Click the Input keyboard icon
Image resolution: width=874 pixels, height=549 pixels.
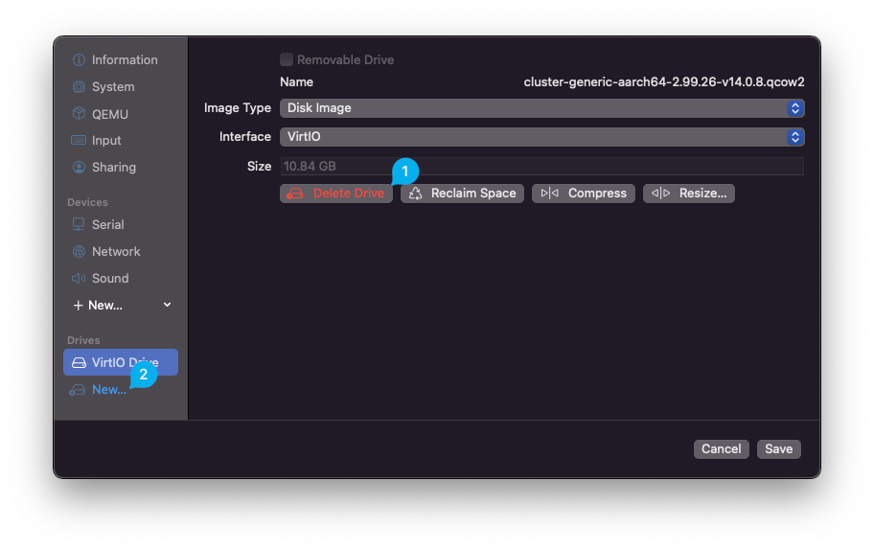point(79,140)
